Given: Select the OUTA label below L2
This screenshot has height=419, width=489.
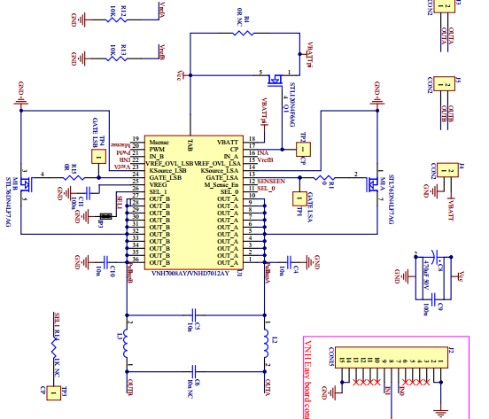Looking at the screenshot, I should pyautogui.click(x=268, y=387).
